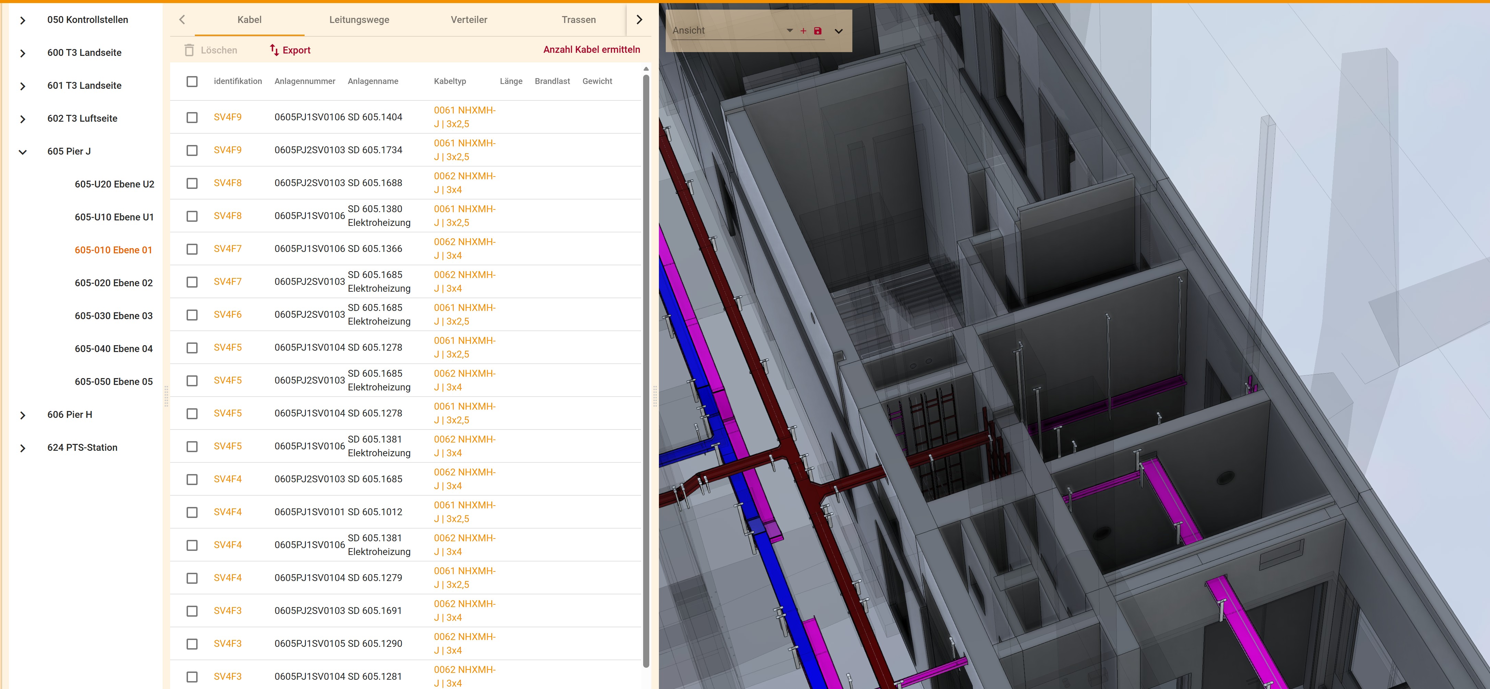Go to previous tabs with left arrow

[x=182, y=20]
